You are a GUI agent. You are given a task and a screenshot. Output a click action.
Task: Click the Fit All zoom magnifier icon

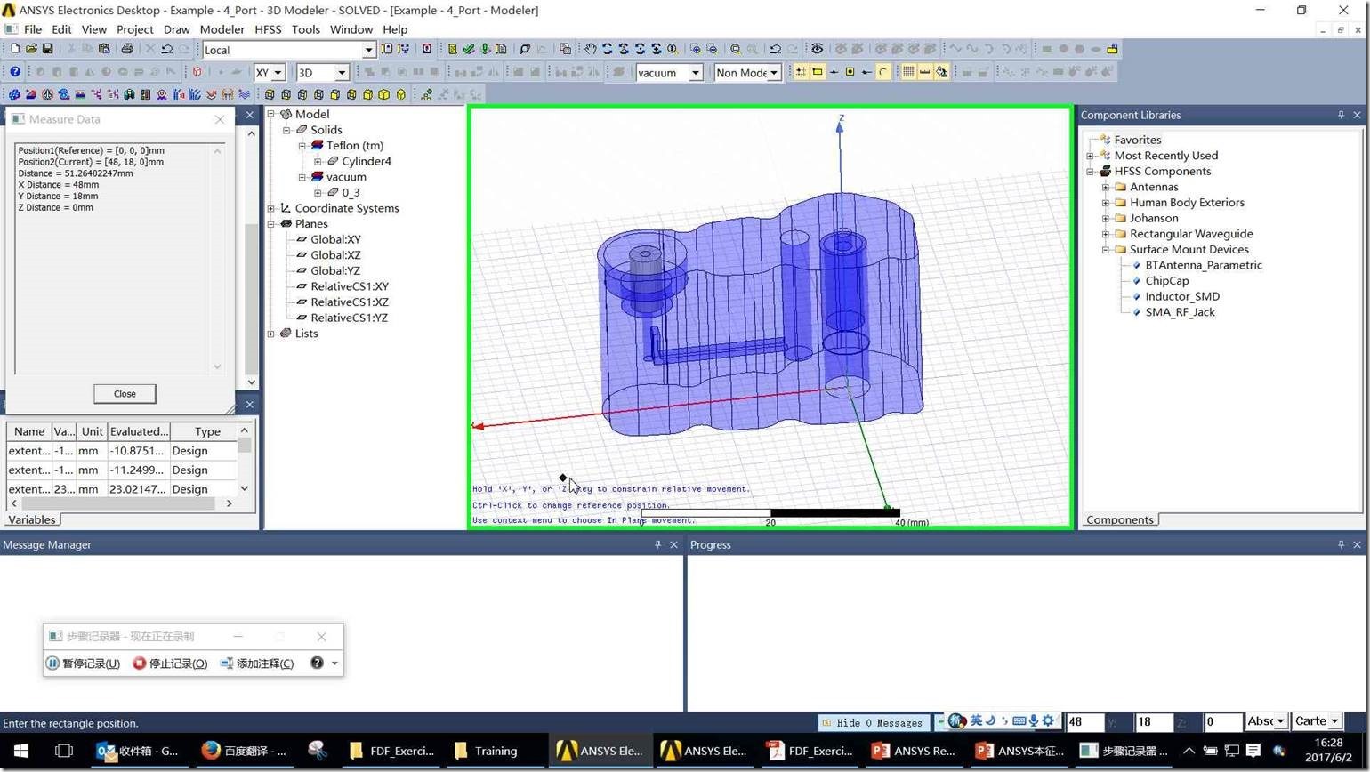tap(735, 49)
